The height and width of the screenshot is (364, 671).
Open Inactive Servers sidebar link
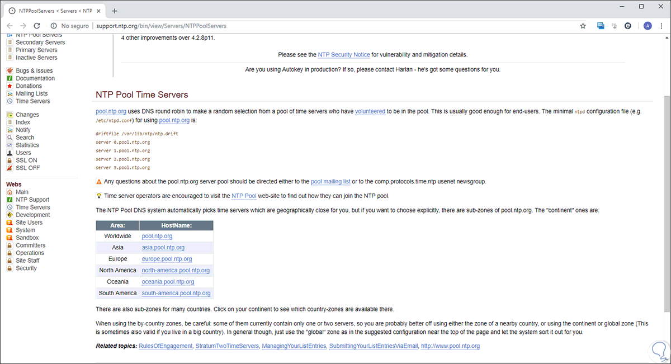pos(36,58)
